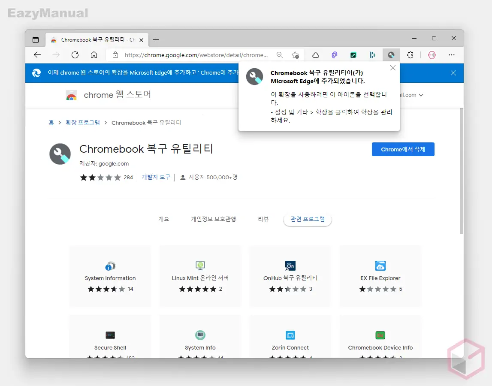
Task: Add page to favorites star icon
Action: tap(295, 55)
